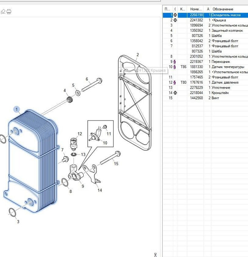Click the section symbol for Датчик давления

[x=175, y=82]
